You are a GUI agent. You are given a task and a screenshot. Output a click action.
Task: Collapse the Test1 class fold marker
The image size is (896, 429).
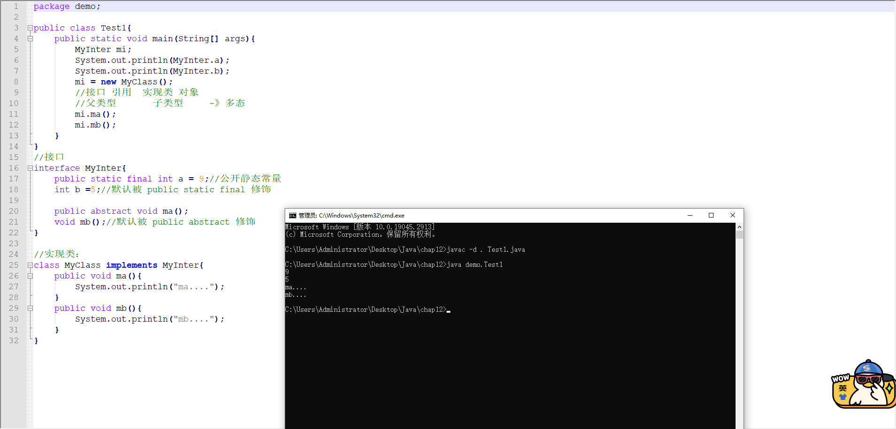tap(30, 28)
